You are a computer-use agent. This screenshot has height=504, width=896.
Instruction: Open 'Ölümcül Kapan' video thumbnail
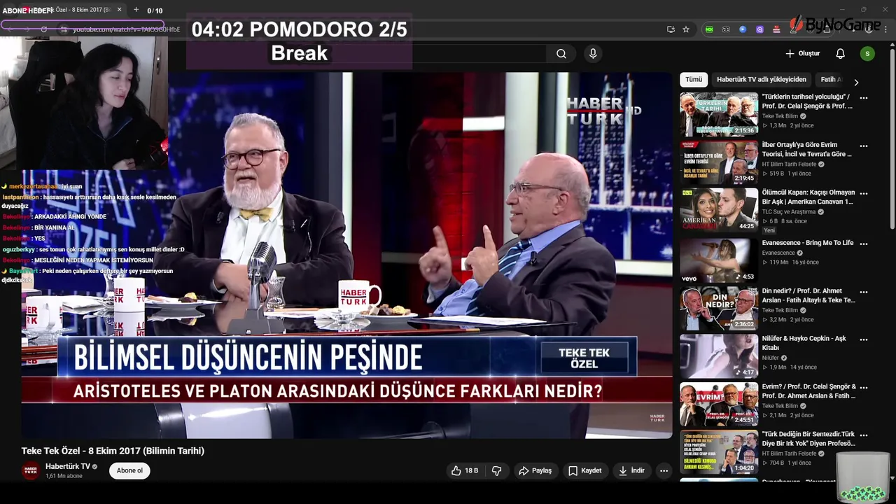click(x=719, y=210)
